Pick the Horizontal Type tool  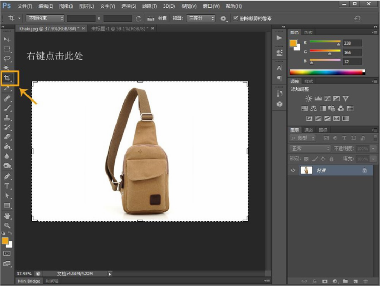(7, 186)
